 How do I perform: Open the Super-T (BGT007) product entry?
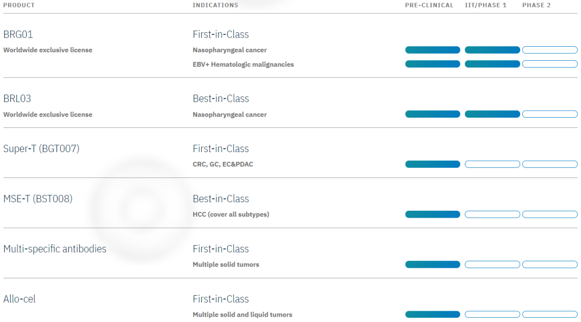(x=41, y=149)
